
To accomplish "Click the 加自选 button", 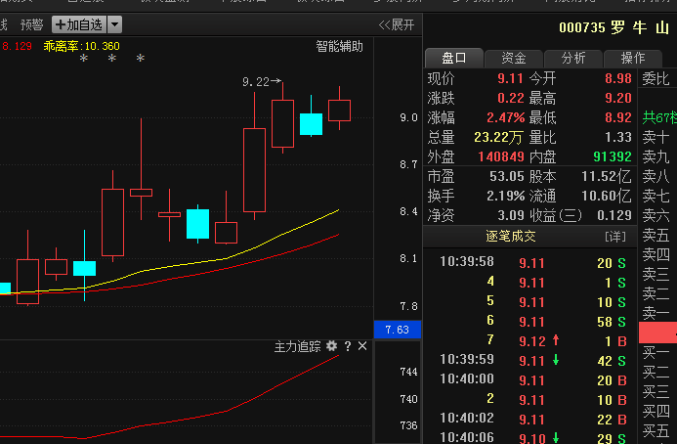I will (79, 24).
